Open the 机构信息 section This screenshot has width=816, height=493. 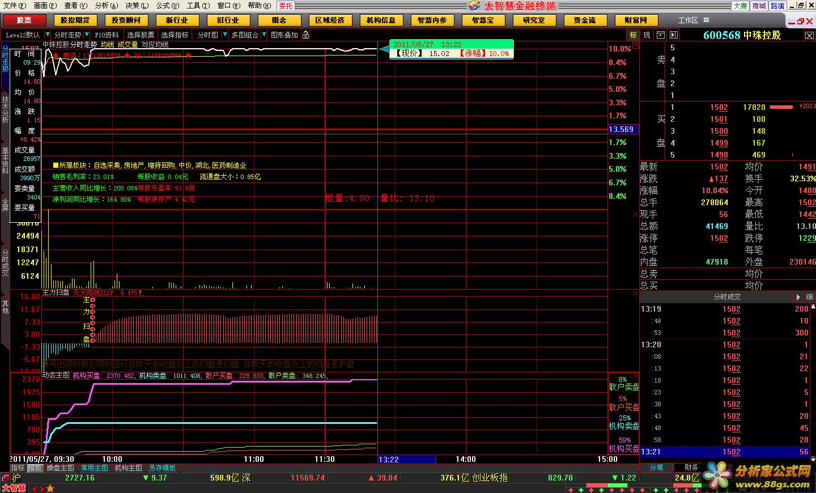click(381, 20)
